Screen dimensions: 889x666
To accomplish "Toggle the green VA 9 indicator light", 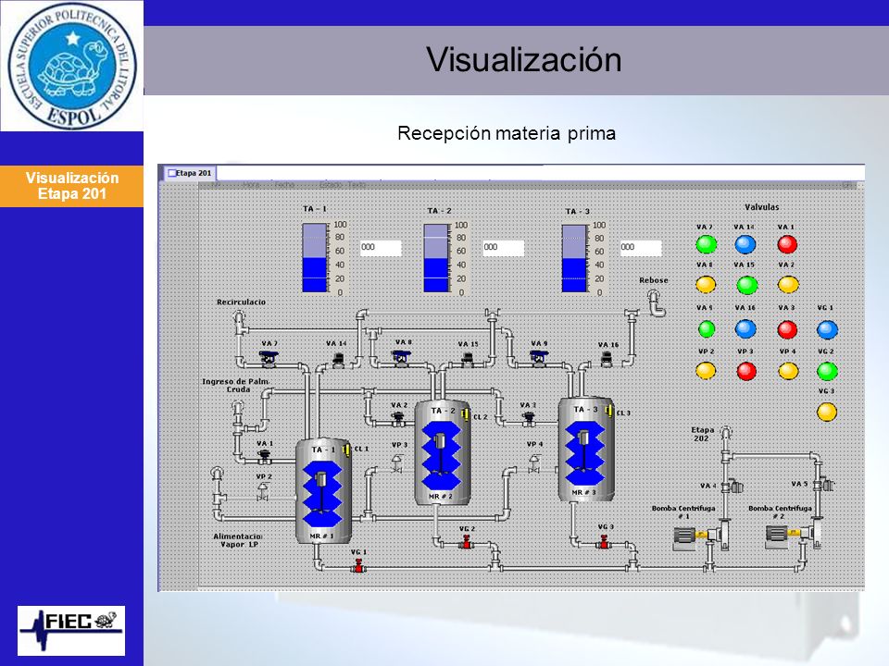I will (707, 328).
